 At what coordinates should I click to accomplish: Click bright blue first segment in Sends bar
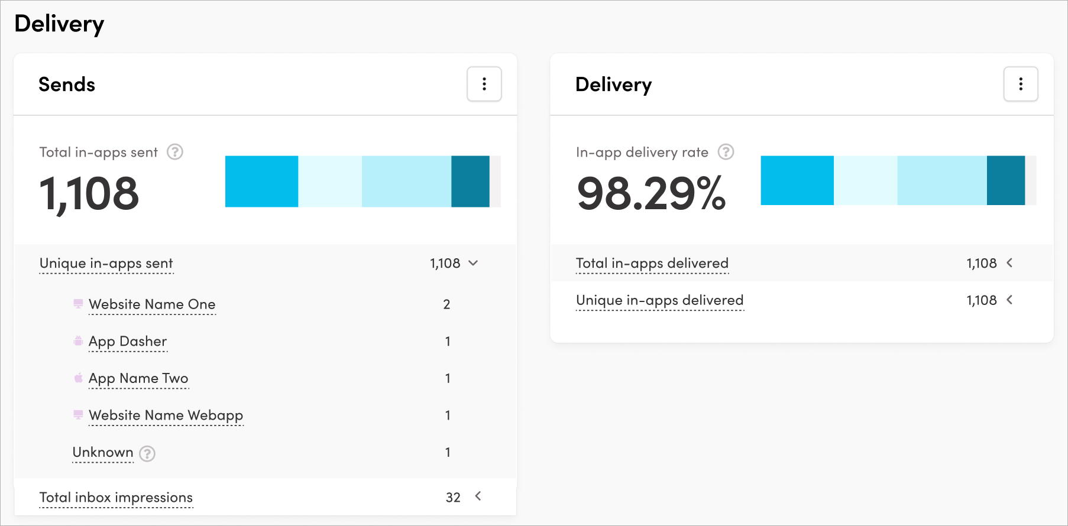261,181
